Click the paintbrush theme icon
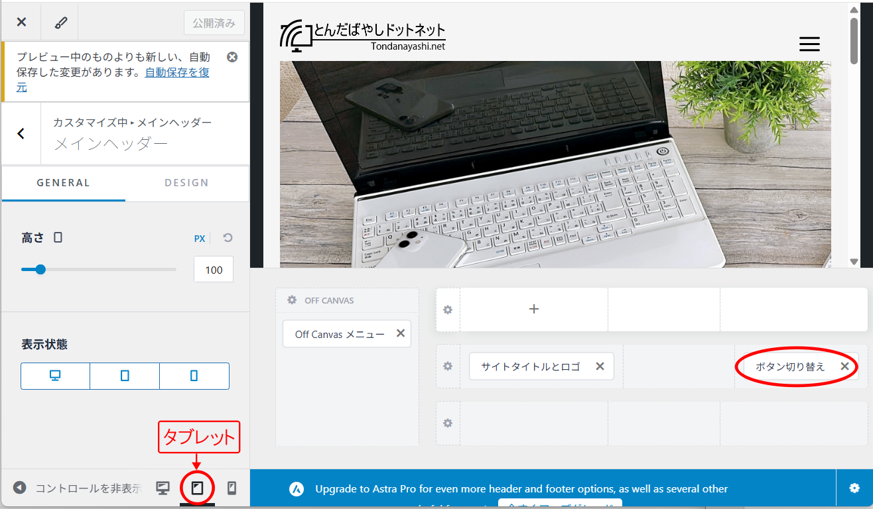This screenshot has height=509, width=873. [x=60, y=22]
